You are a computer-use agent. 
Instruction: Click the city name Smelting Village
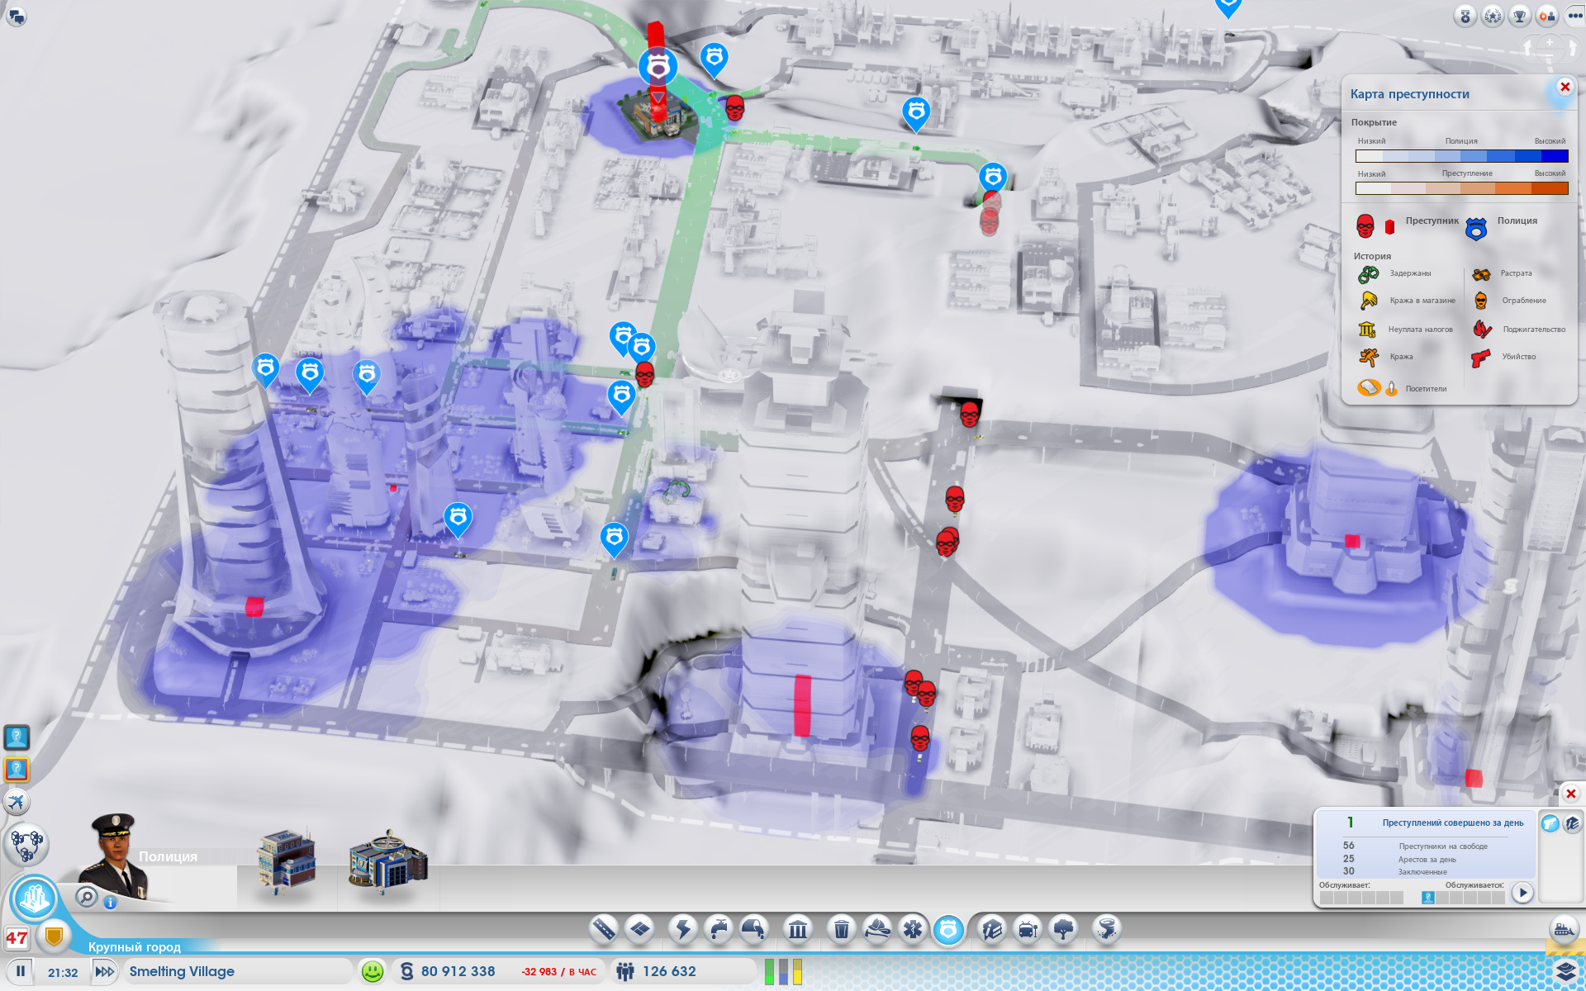[x=182, y=971]
